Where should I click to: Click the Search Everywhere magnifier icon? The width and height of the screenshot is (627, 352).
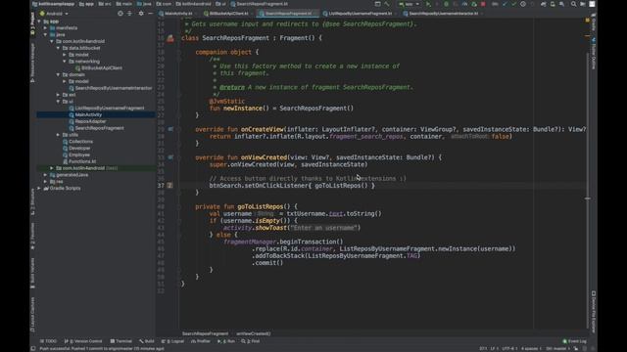click(x=573, y=4)
